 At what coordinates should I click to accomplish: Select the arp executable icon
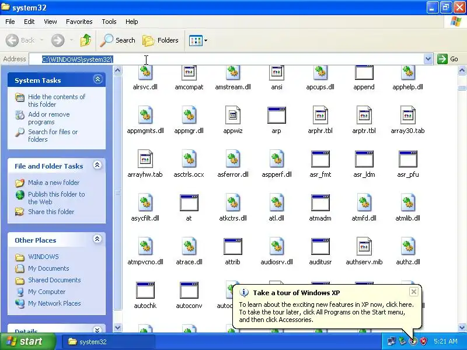tap(277, 116)
